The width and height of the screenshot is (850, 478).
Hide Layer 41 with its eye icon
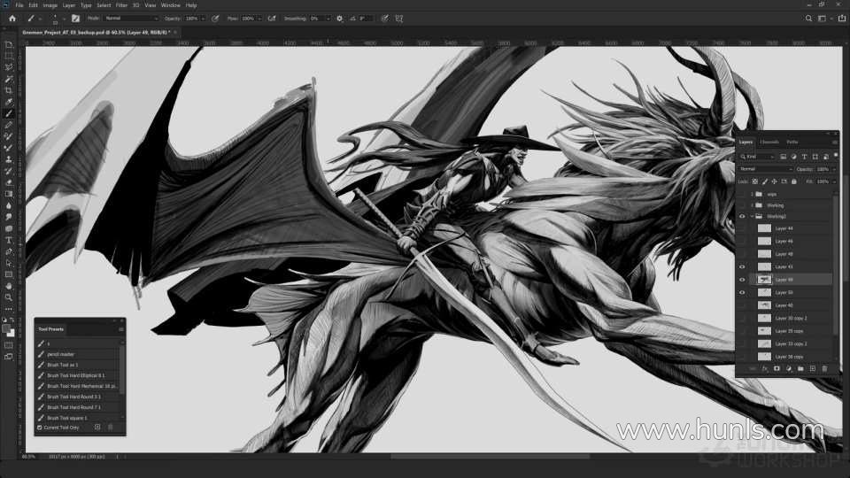click(742, 266)
